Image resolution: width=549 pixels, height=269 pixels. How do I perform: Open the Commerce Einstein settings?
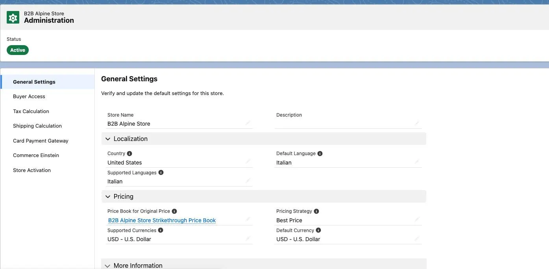36,156
